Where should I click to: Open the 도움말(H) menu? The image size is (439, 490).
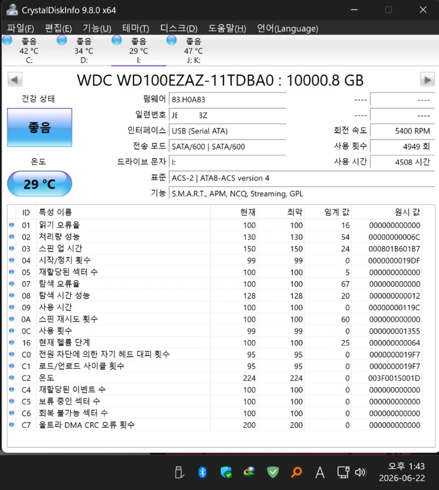click(227, 29)
